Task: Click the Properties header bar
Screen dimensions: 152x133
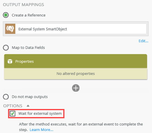Action: [76, 61]
